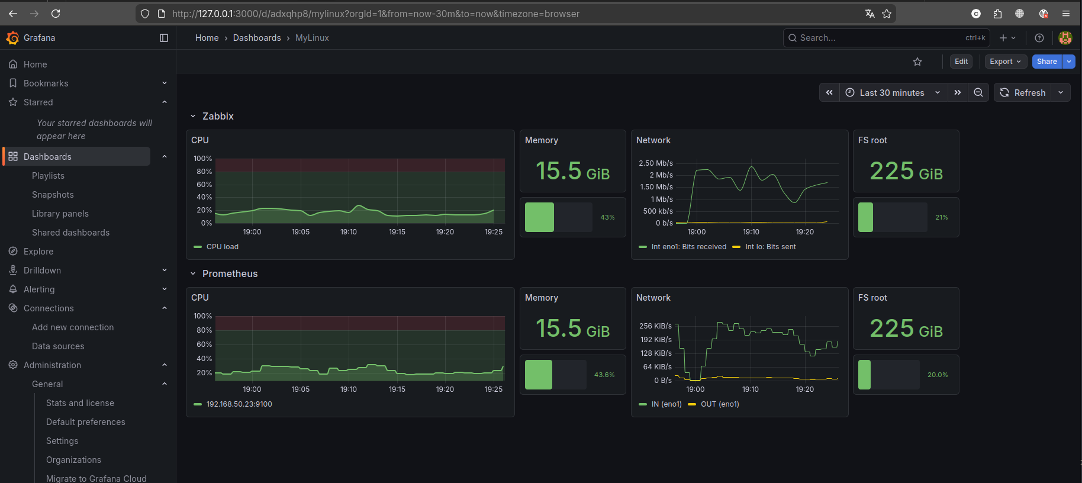Image resolution: width=1082 pixels, height=483 pixels.
Task: Shift time range backward
Action: click(x=829, y=92)
